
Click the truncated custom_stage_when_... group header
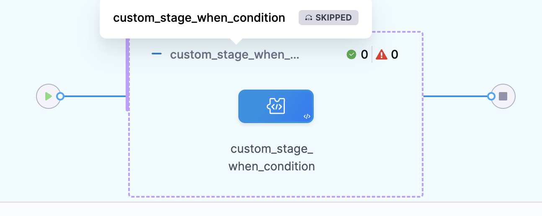click(x=235, y=54)
